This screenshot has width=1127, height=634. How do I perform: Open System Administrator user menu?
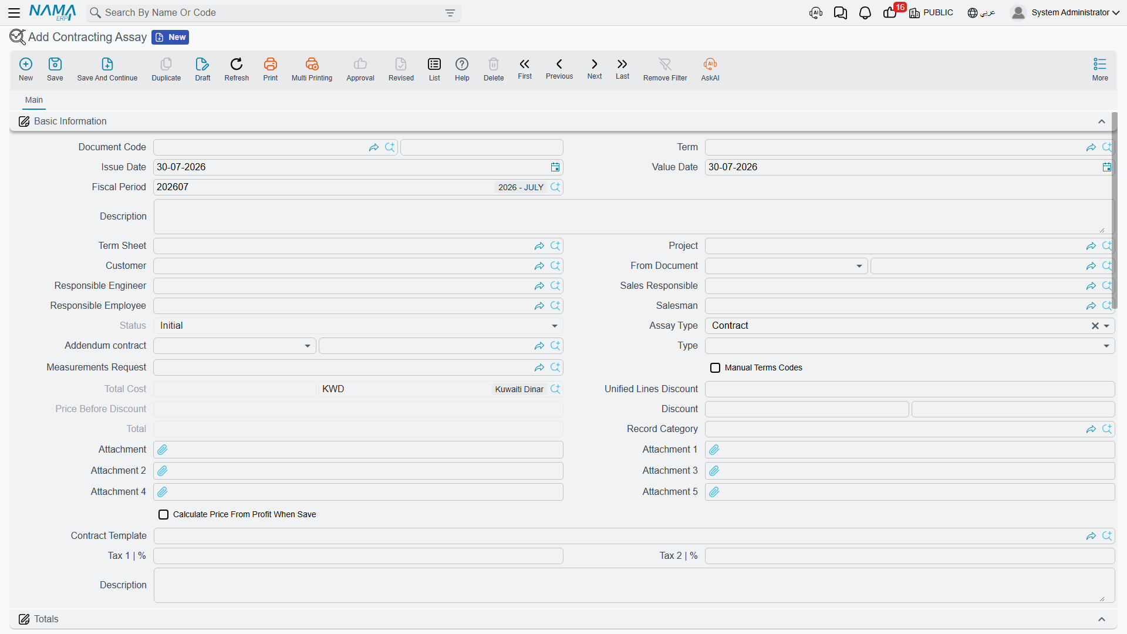[1065, 12]
